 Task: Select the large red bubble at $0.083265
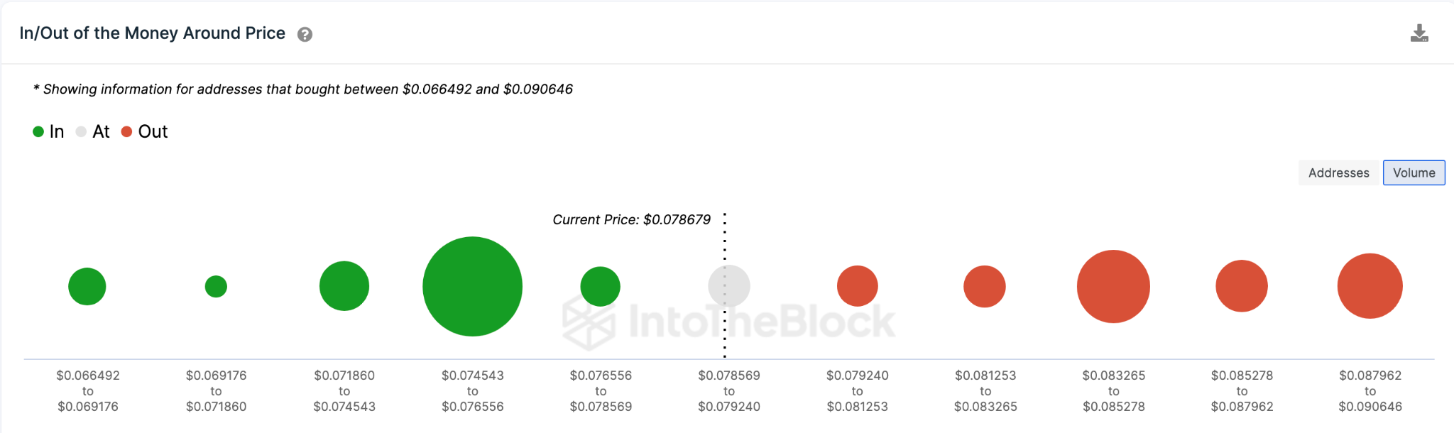coord(1113,286)
